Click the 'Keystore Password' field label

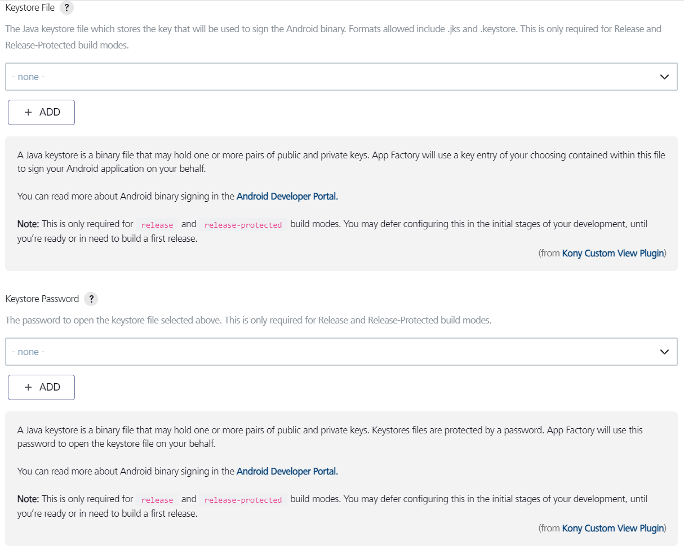[x=42, y=299]
